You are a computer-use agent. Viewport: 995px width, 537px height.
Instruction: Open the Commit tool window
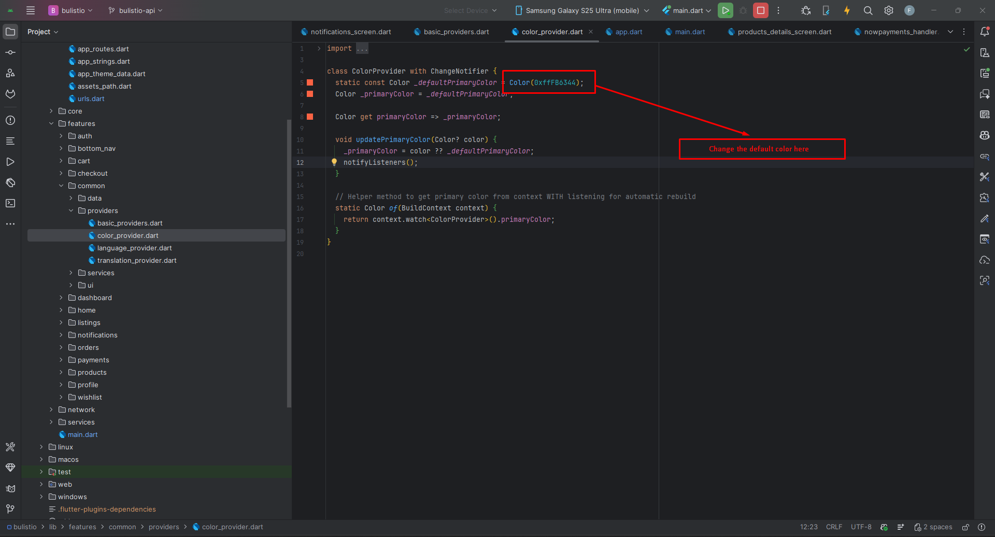point(10,52)
